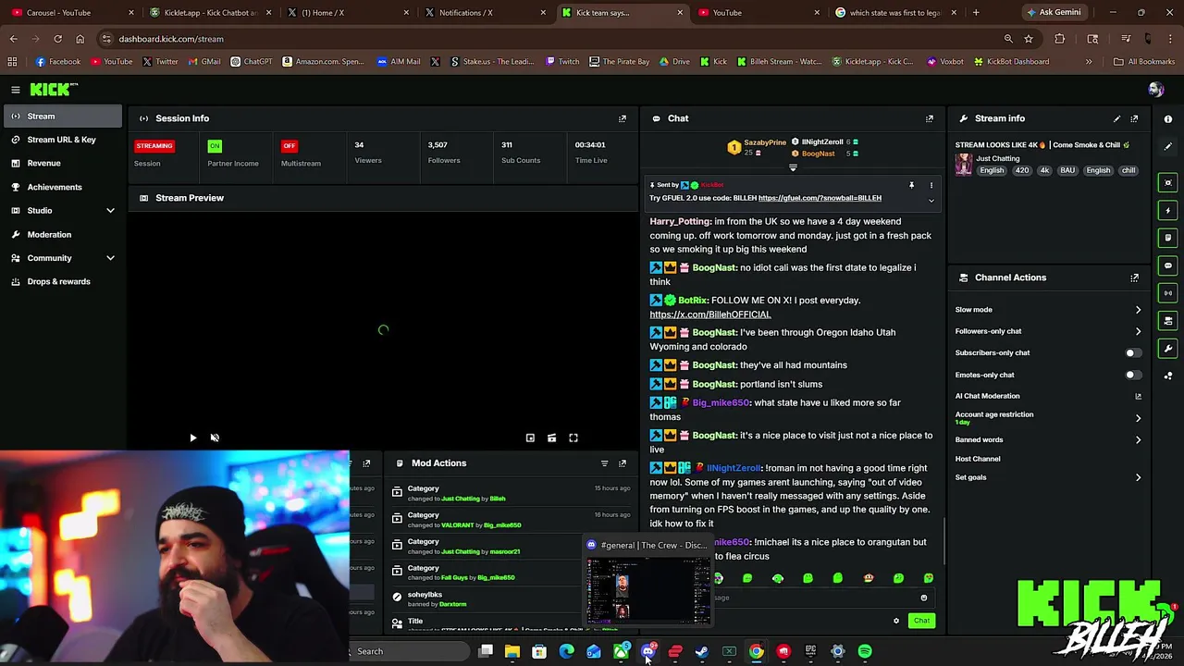Pop out the Stream info panel

tap(1134, 118)
